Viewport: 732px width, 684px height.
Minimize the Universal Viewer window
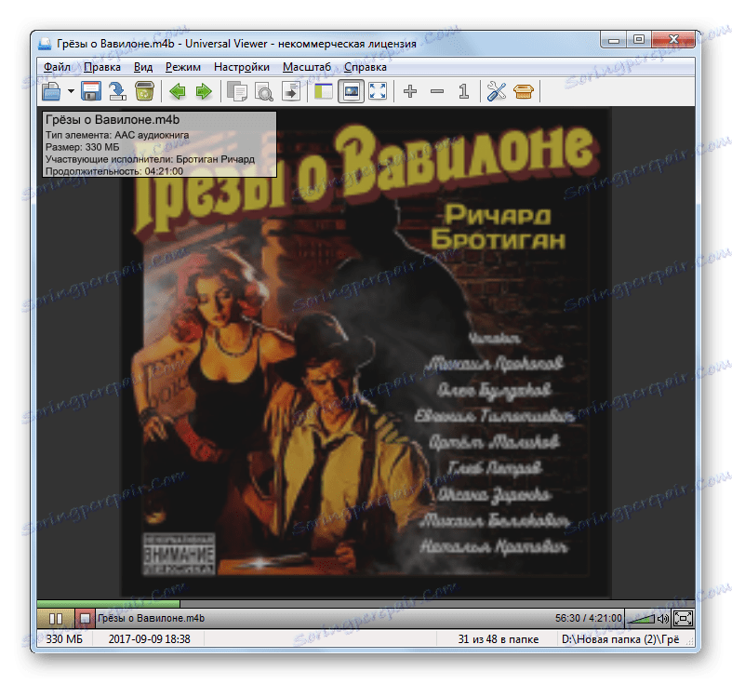[x=614, y=41]
